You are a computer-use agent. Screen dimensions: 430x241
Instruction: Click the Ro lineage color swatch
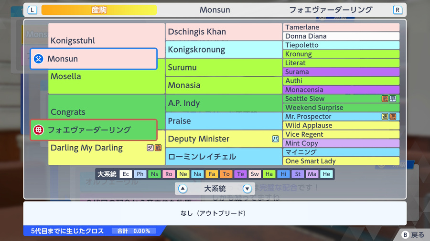click(169, 174)
